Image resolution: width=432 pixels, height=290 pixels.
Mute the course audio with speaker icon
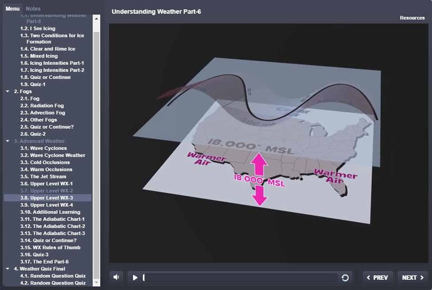point(117,277)
